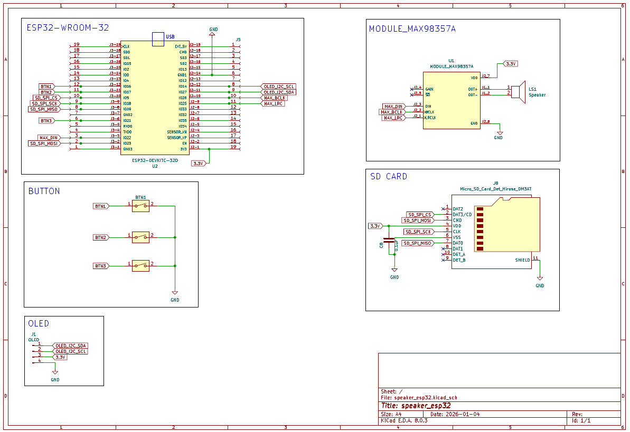This screenshot has height=432, width=630.
Task: Select MAX_LRC label in the ESP32 section
Action: 273,103
